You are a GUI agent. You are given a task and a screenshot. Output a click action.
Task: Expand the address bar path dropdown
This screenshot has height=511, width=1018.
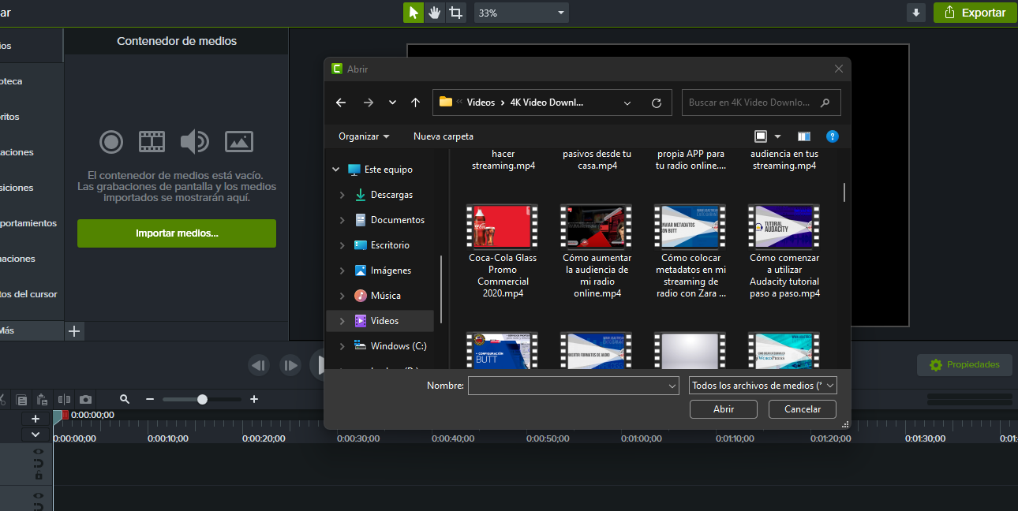[x=627, y=103]
